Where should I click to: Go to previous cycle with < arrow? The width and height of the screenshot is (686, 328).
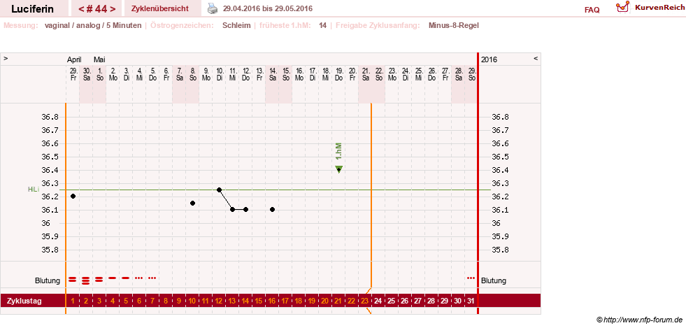(x=81, y=9)
